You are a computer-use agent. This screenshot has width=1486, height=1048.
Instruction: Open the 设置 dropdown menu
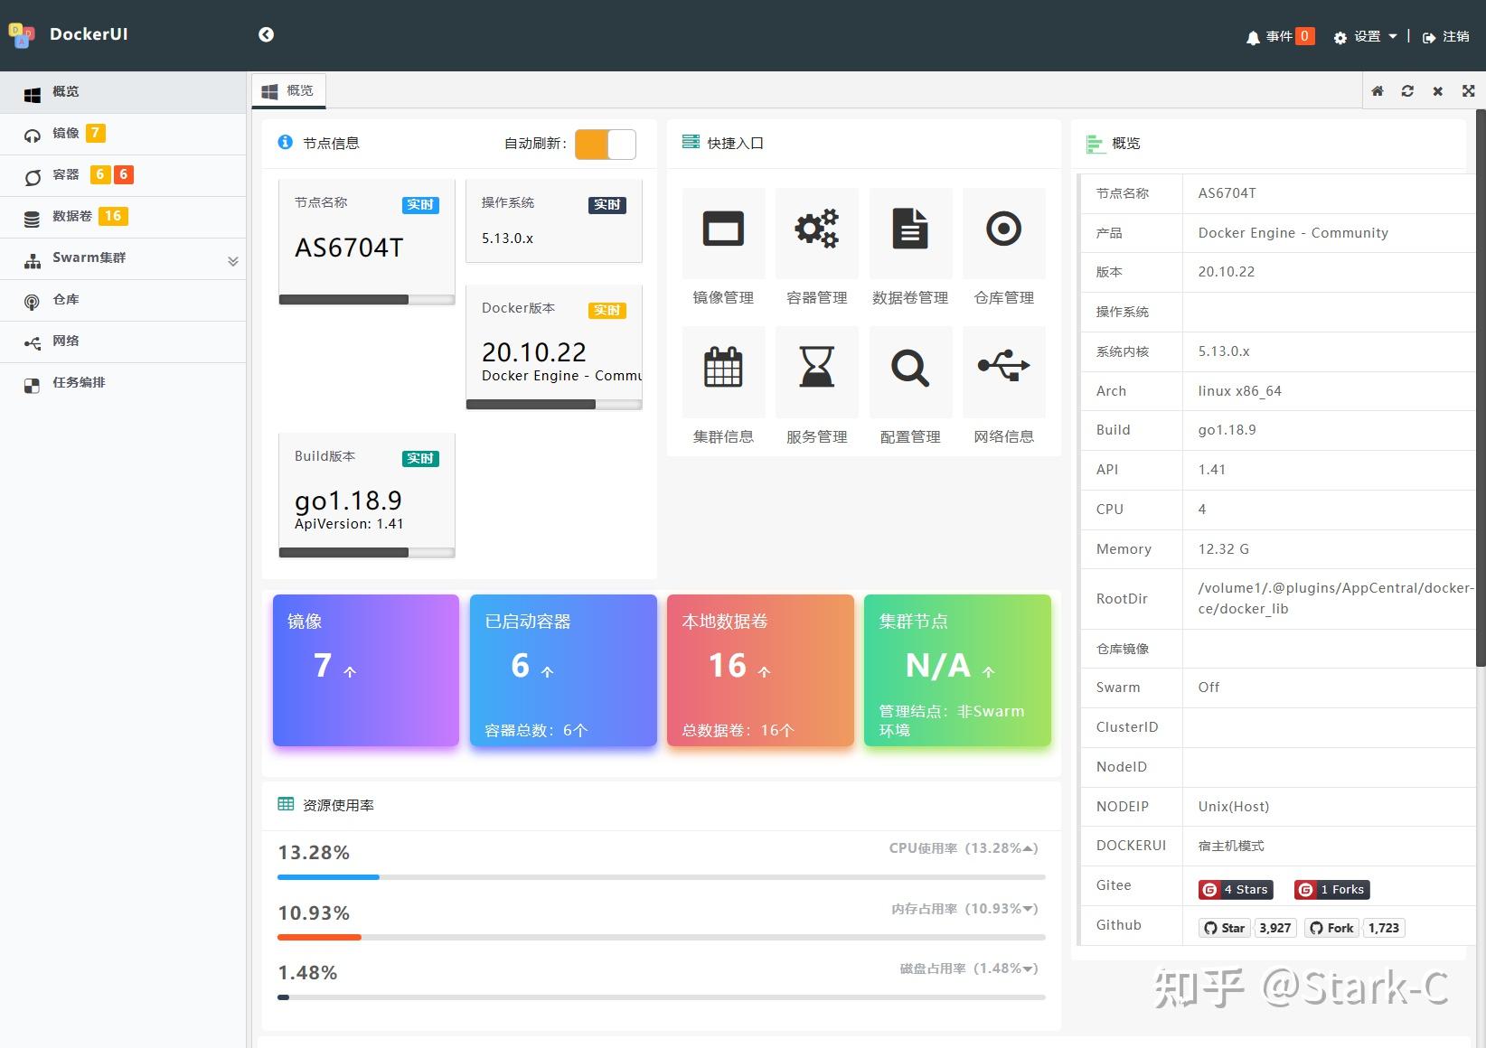pos(1365,36)
